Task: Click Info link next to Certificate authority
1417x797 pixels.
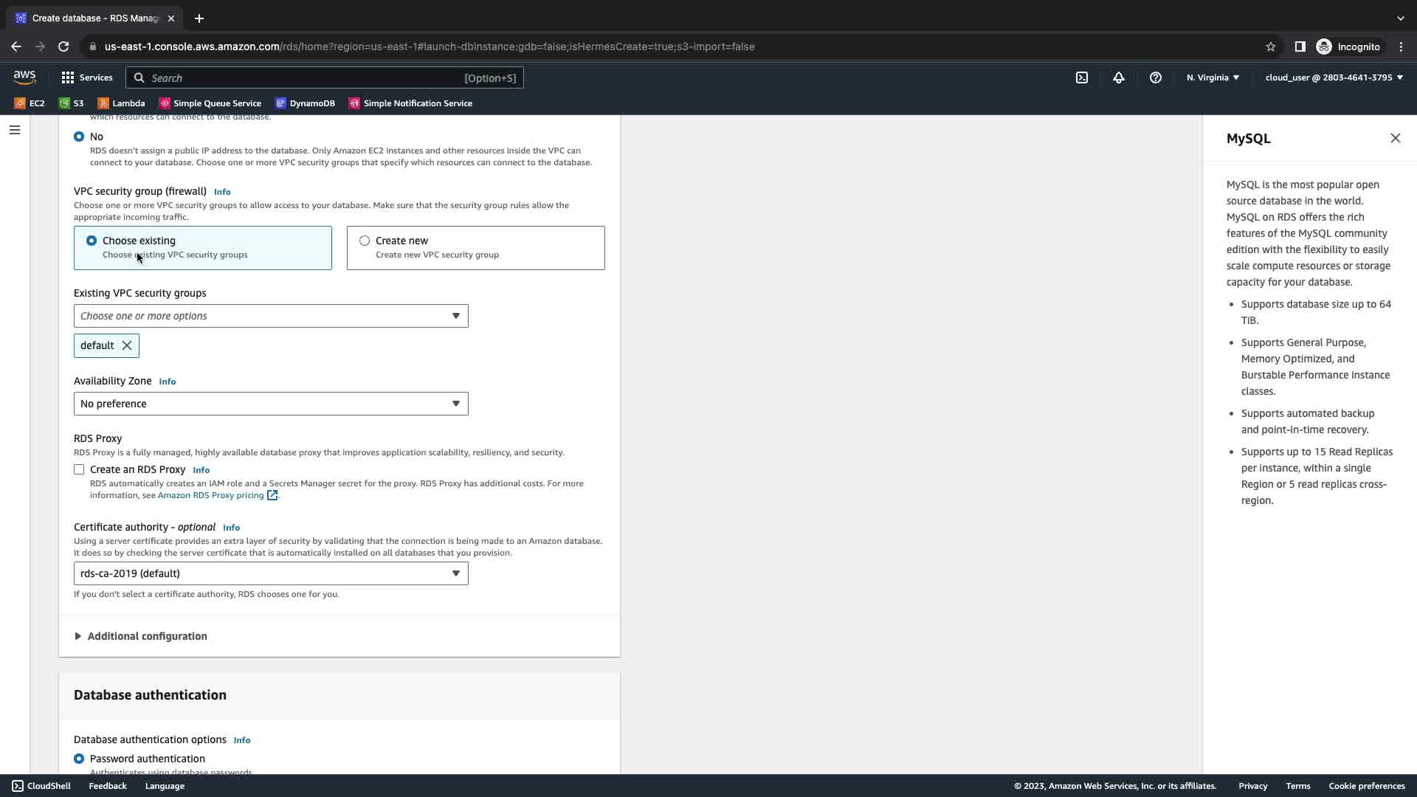Action: (231, 528)
